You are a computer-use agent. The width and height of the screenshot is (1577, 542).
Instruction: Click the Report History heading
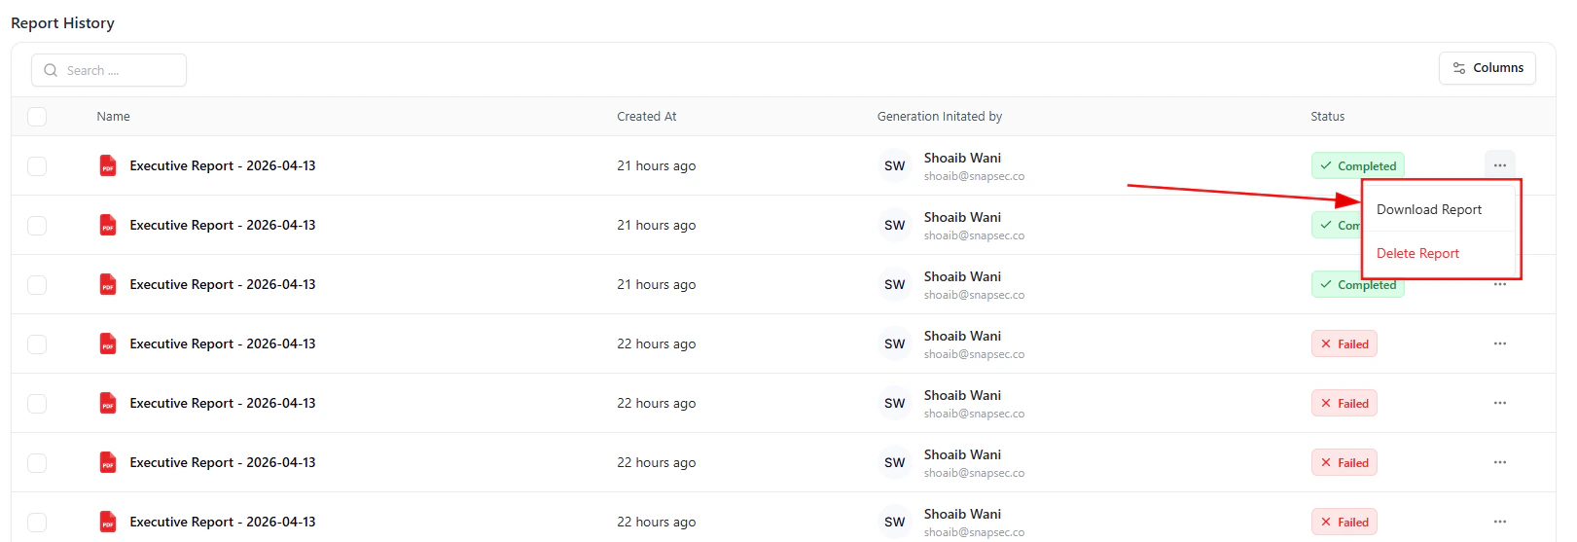point(62,23)
